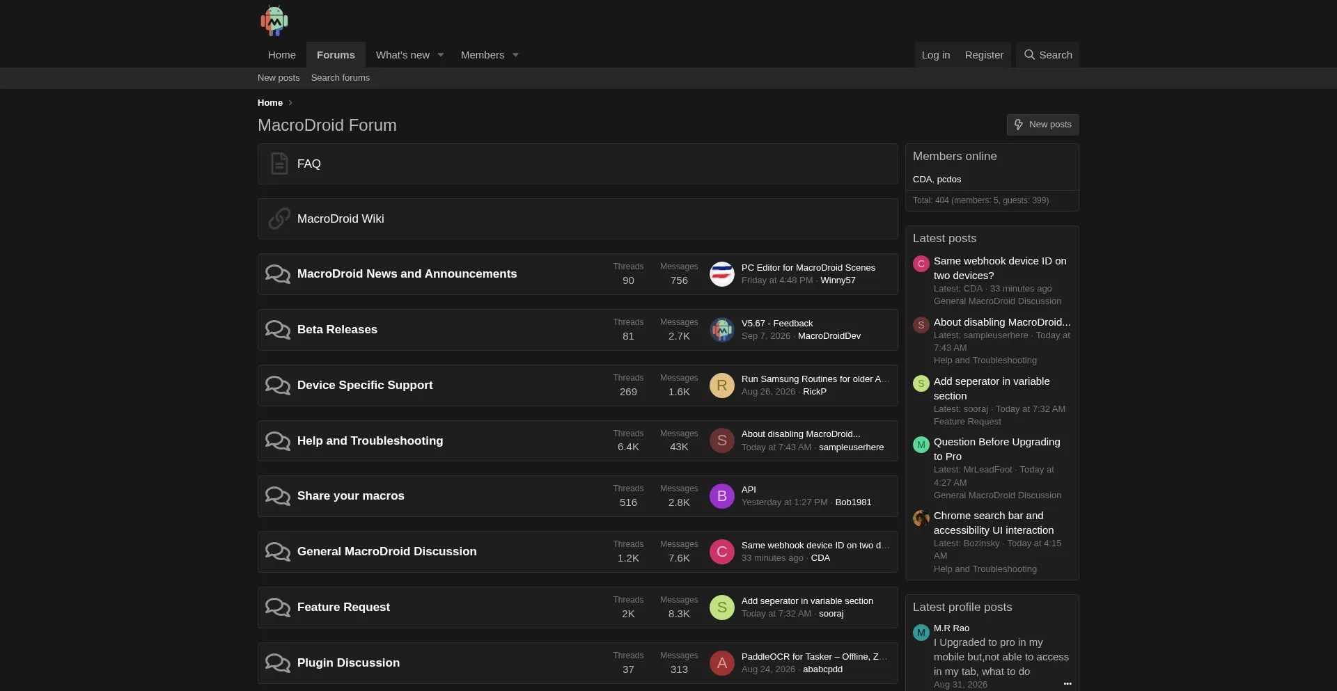Click New posts in the sub-navigation
The image size is (1337, 691).
point(279,78)
